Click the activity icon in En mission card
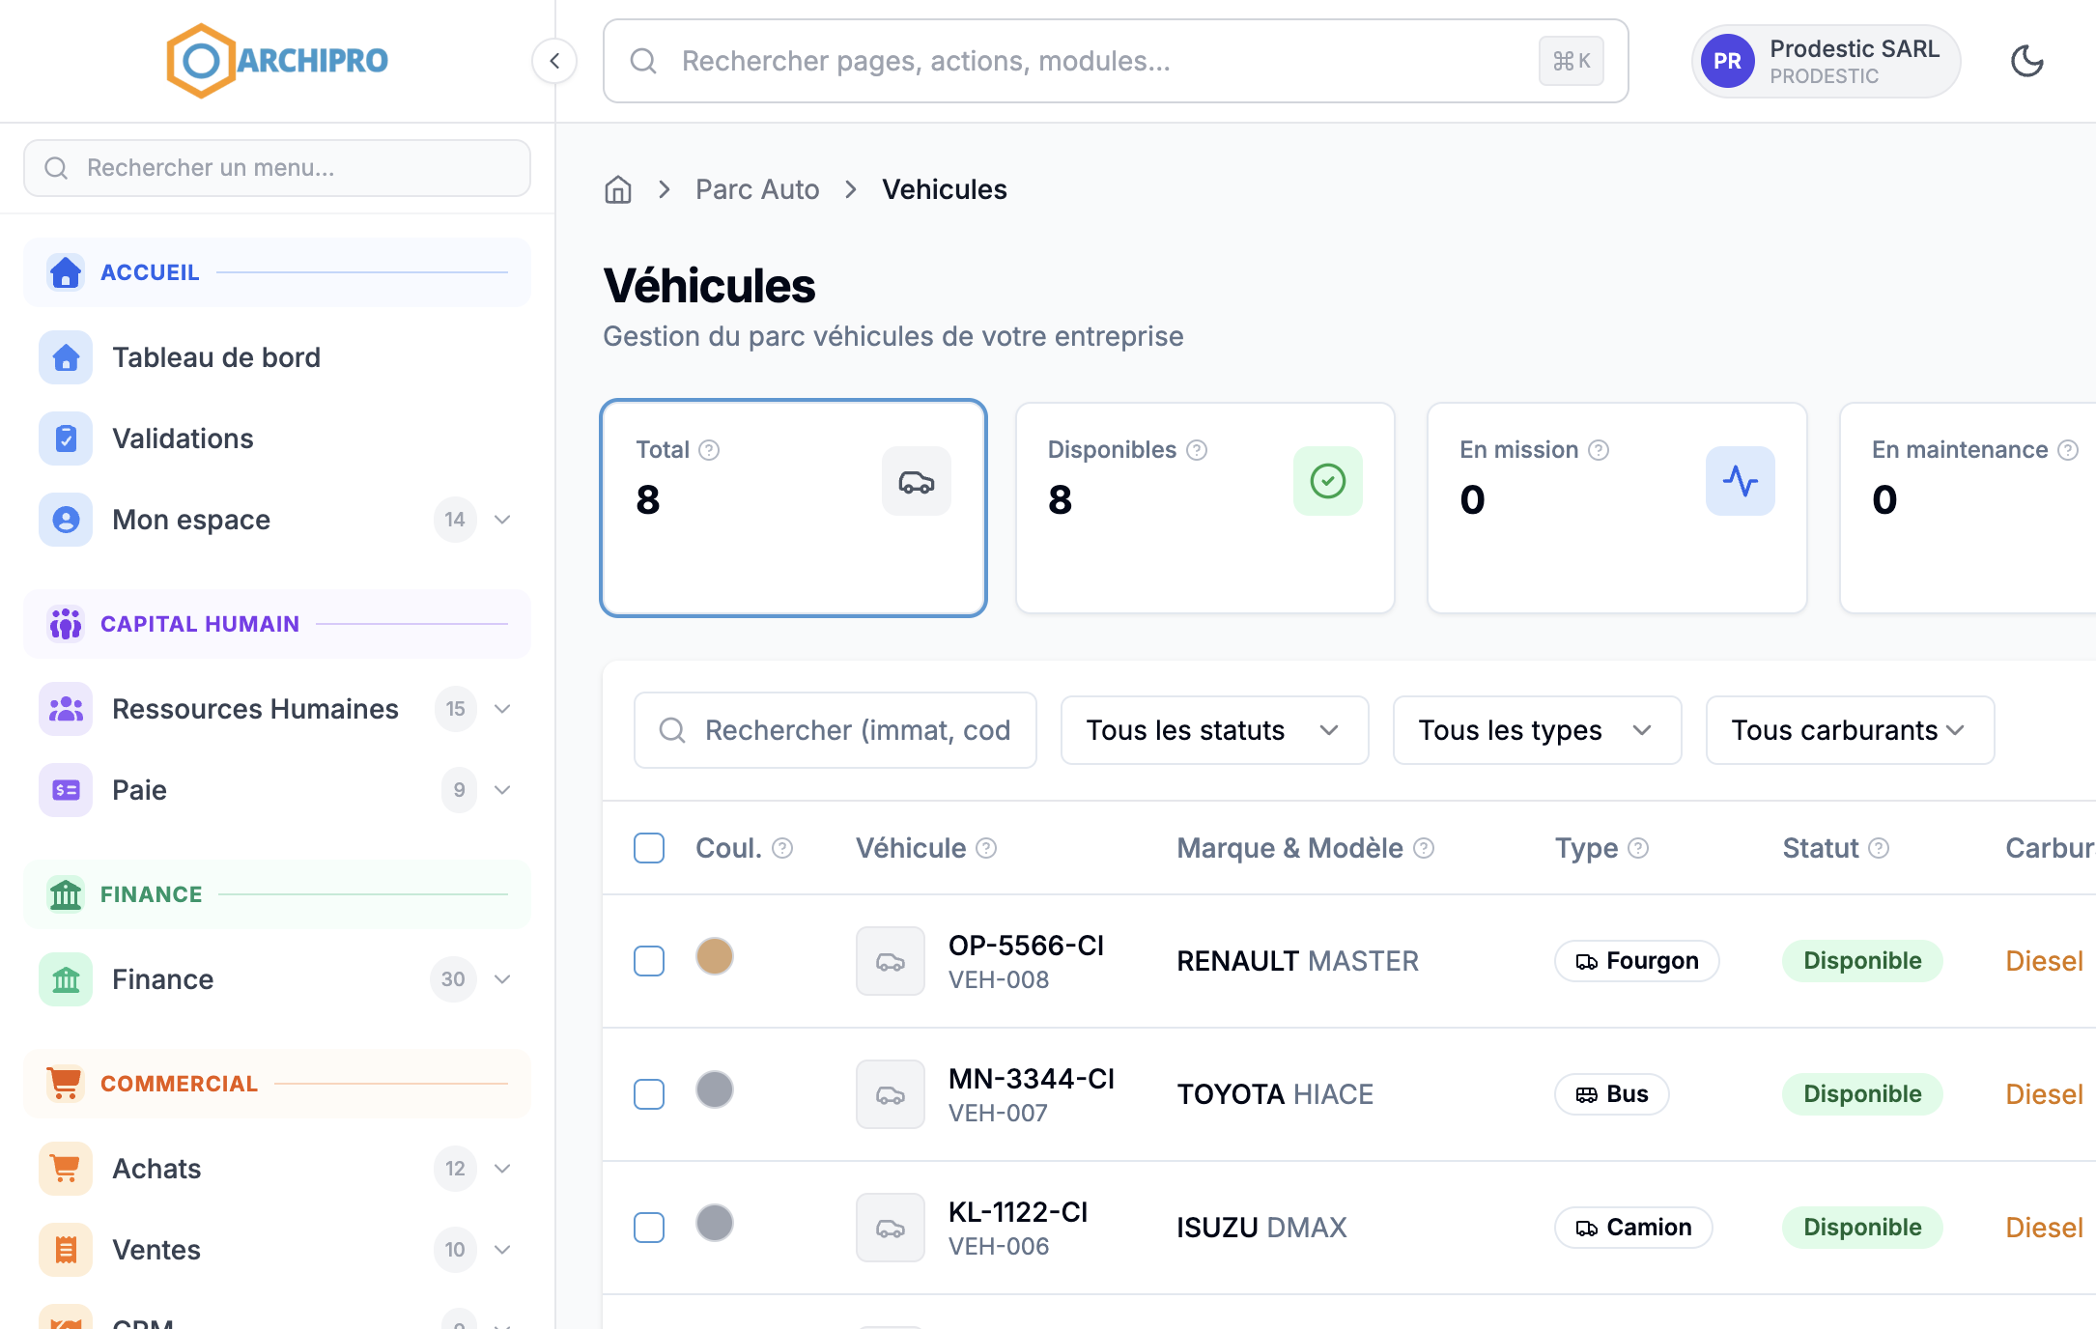 1741,481
